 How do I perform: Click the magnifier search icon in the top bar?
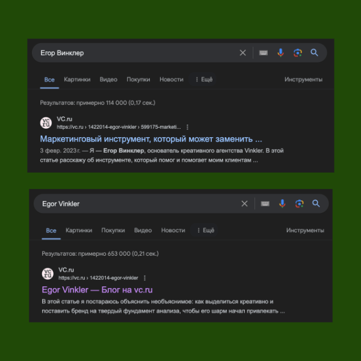(314, 53)
